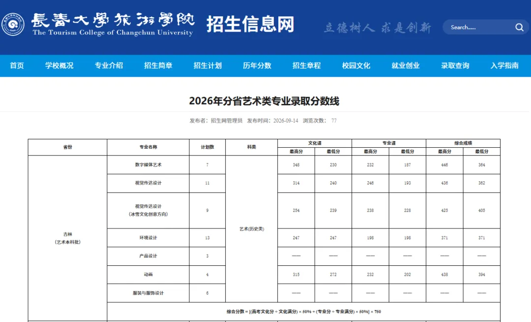Select 招生简章 in the navigation bar
The width and height of the screenshot is (531, 322).
(158, 66)
